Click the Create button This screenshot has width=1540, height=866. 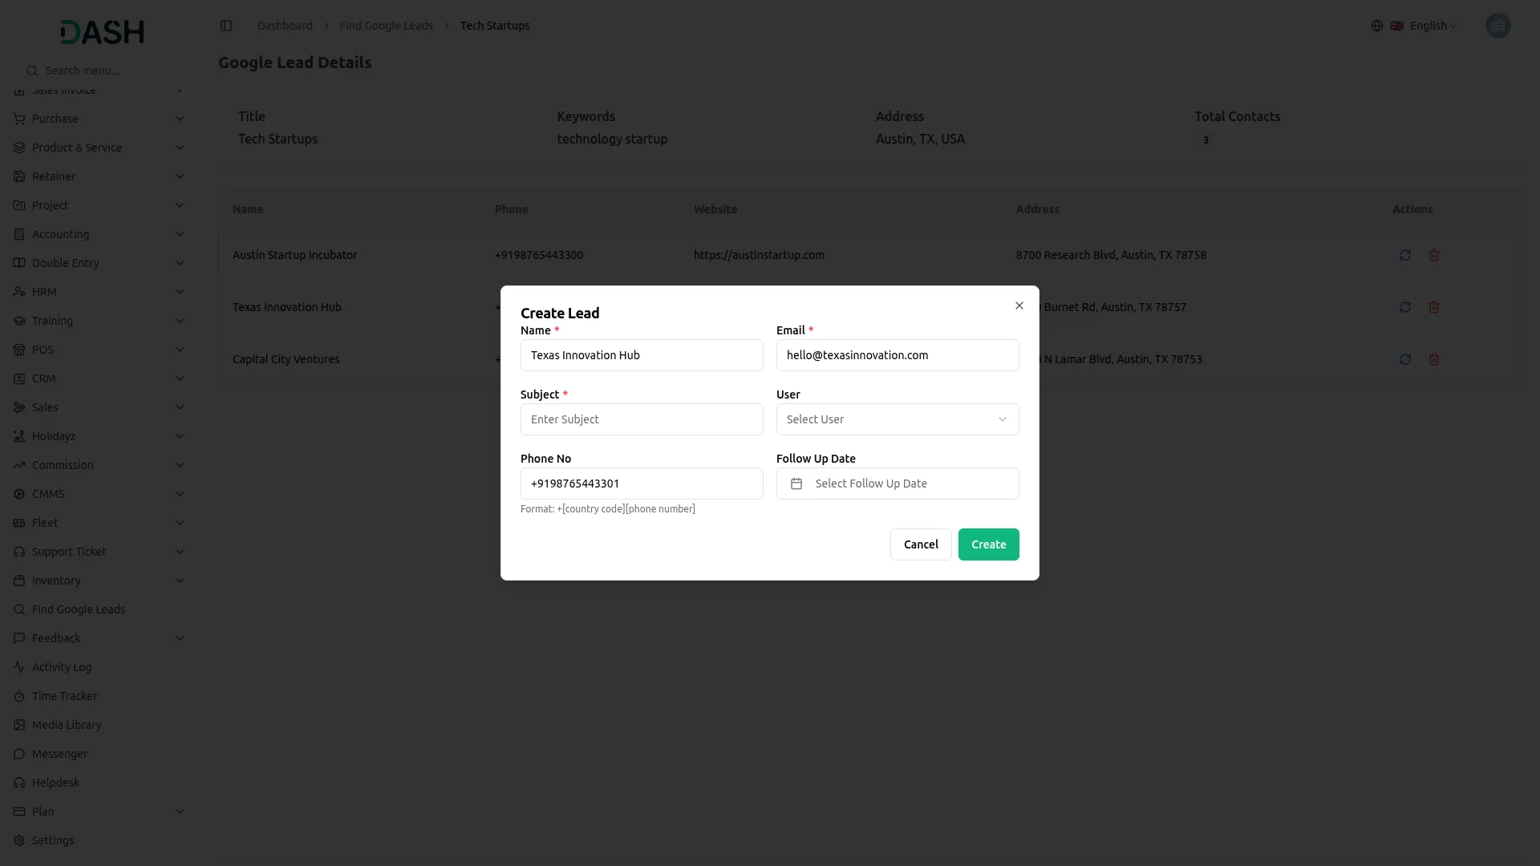[x=988, y=544]
